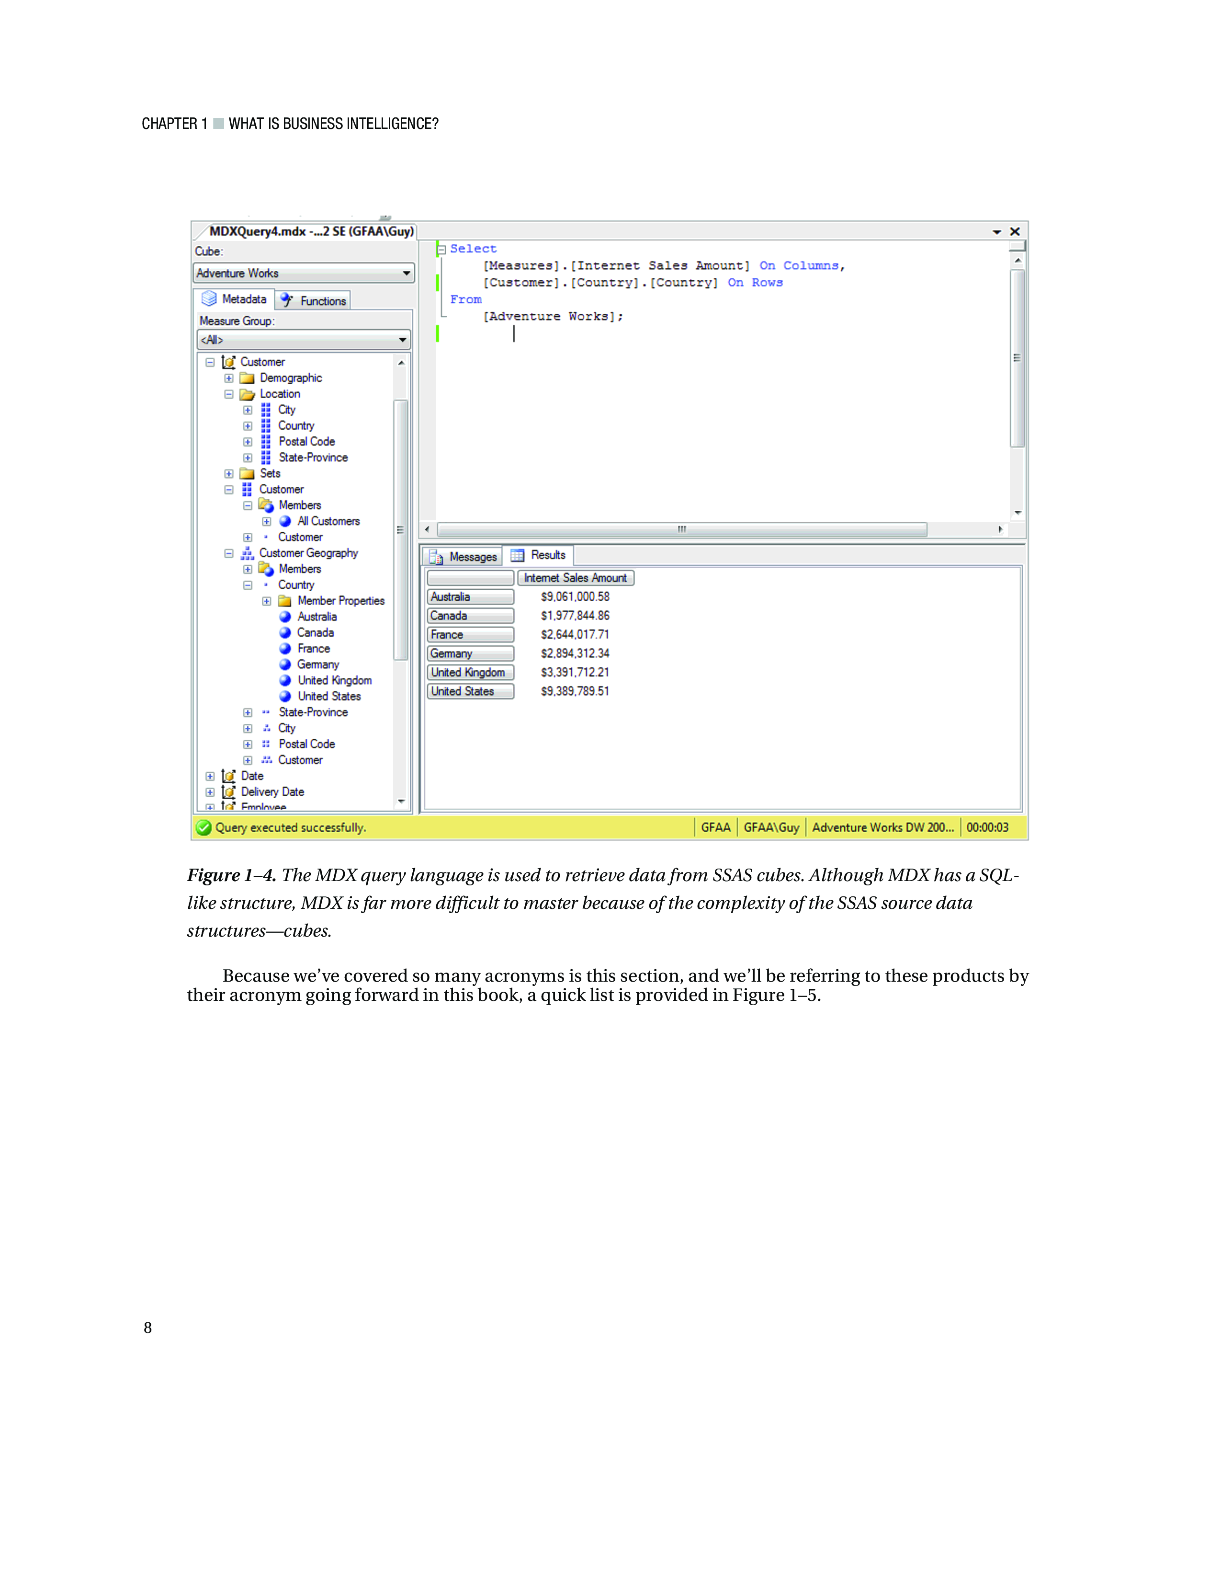
Task: Collapse the Select statement outline toggle
Action: click(441, 250)
